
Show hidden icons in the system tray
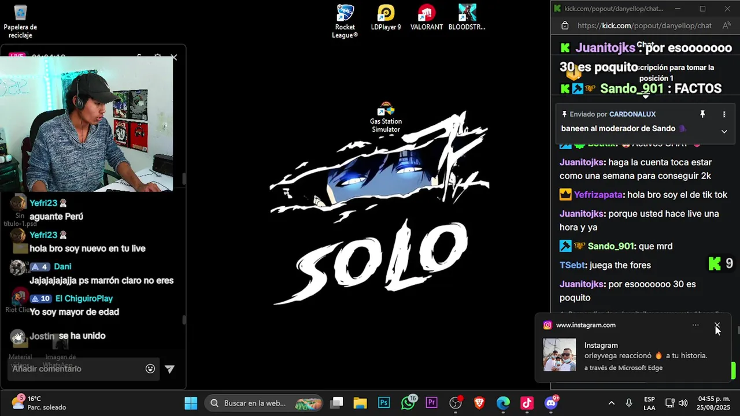click(x=611, y=403)
